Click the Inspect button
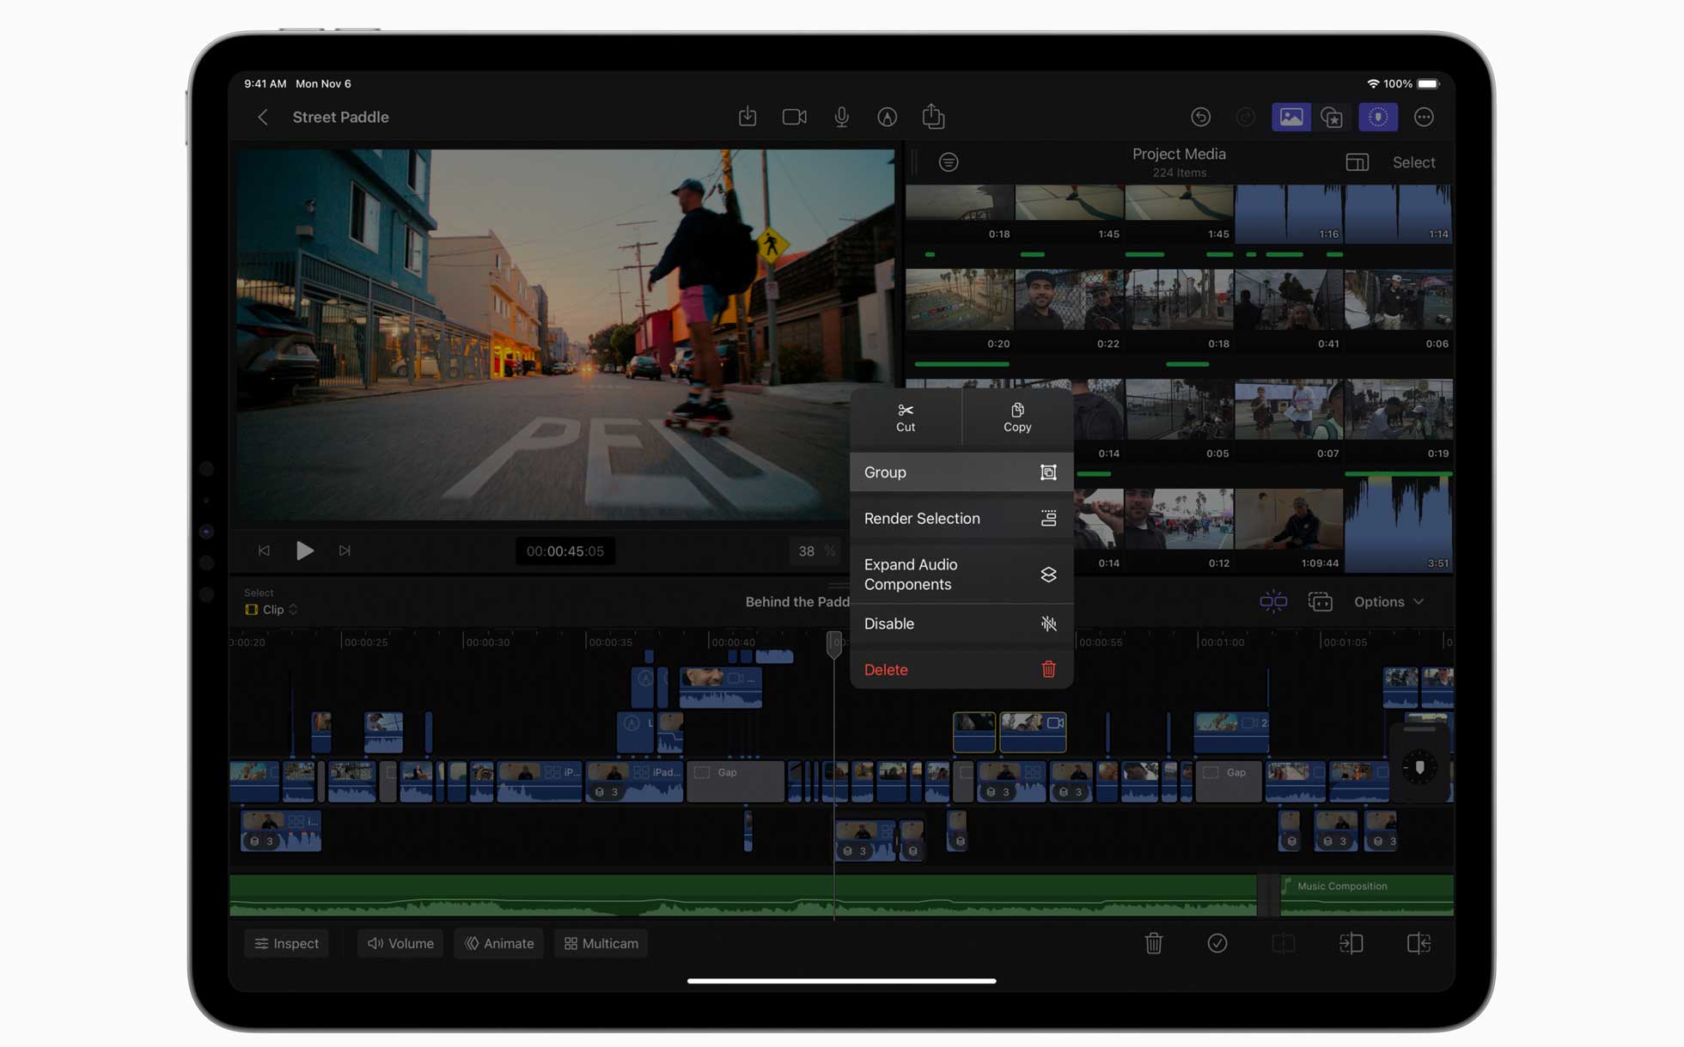The image size is (1684, 1047). [287, 943]
